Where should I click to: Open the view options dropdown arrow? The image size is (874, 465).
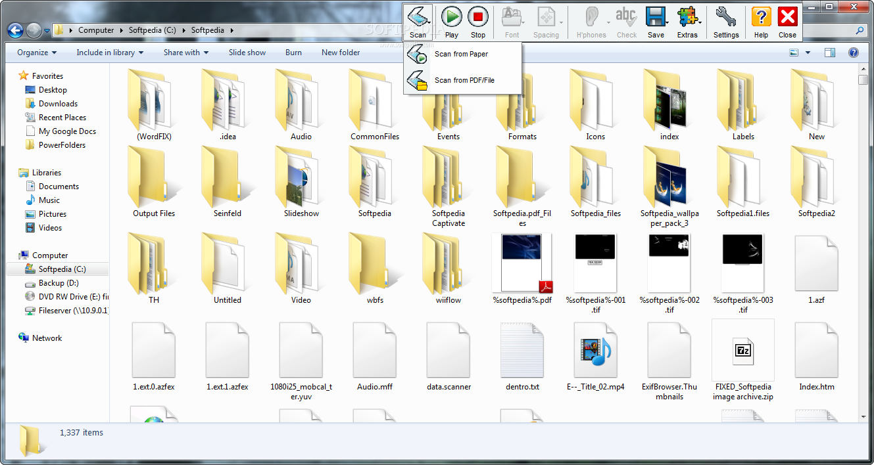point(808,53)
